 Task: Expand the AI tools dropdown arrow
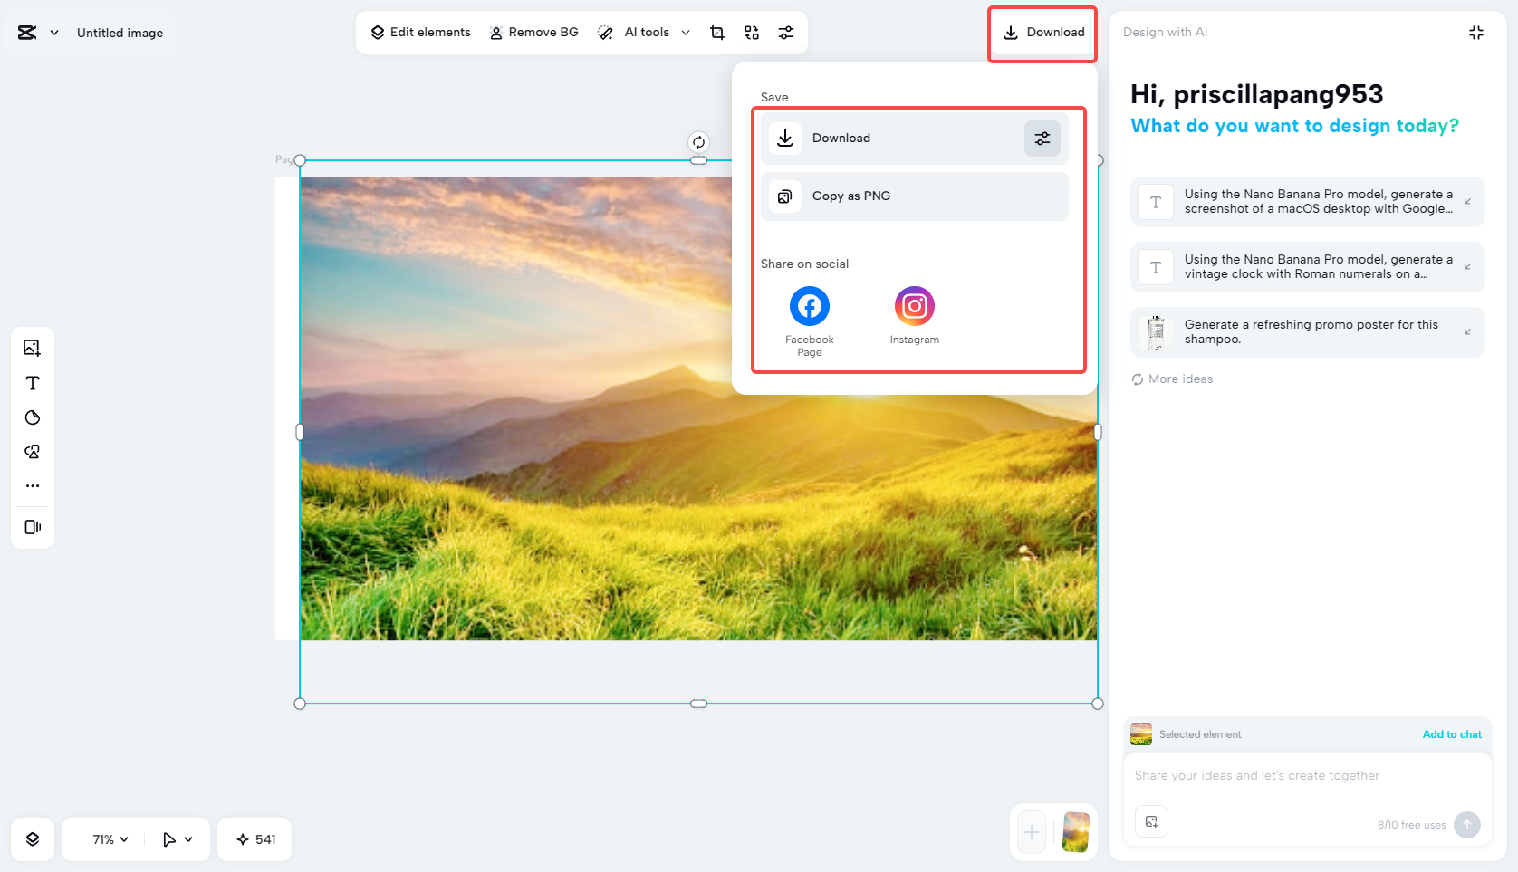point(686,33)
